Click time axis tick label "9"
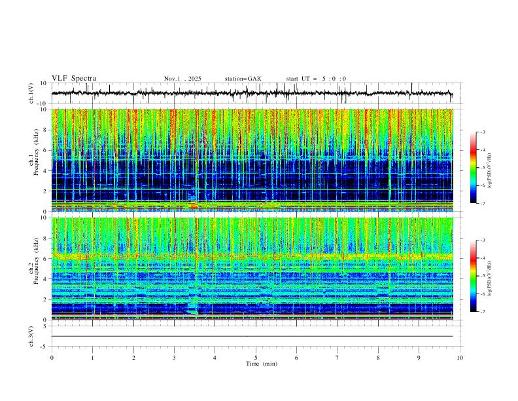518x401 pixels. click(x=419, y=358)
